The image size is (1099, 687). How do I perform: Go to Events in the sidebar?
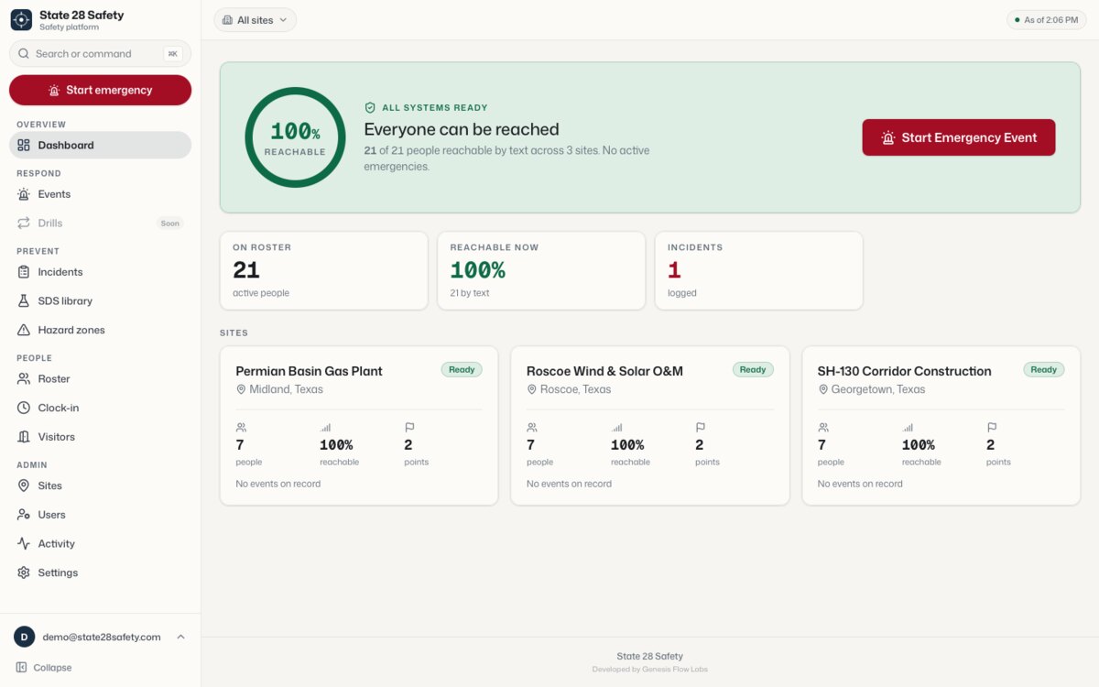click(100, 194)
